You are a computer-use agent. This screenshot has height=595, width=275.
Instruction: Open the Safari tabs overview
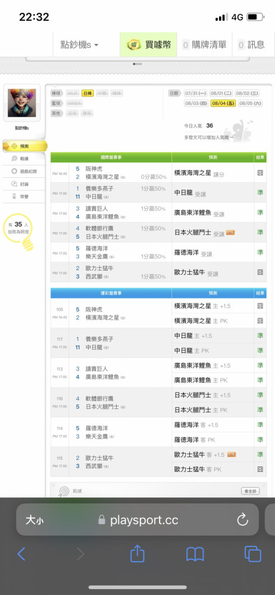point(252,554)
